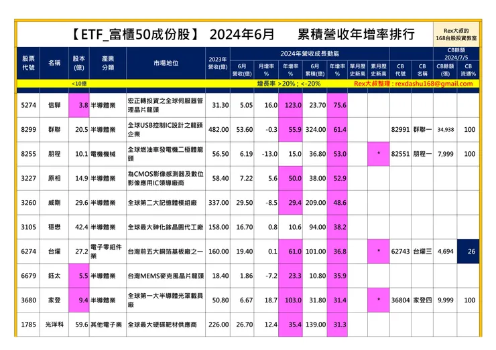496x350 pixels.
Task: Select the 7.22 June revenue cell
Action: 243,178
